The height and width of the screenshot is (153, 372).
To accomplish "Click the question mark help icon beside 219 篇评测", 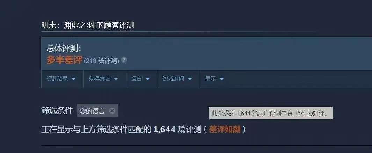I will tap(124, 60).
